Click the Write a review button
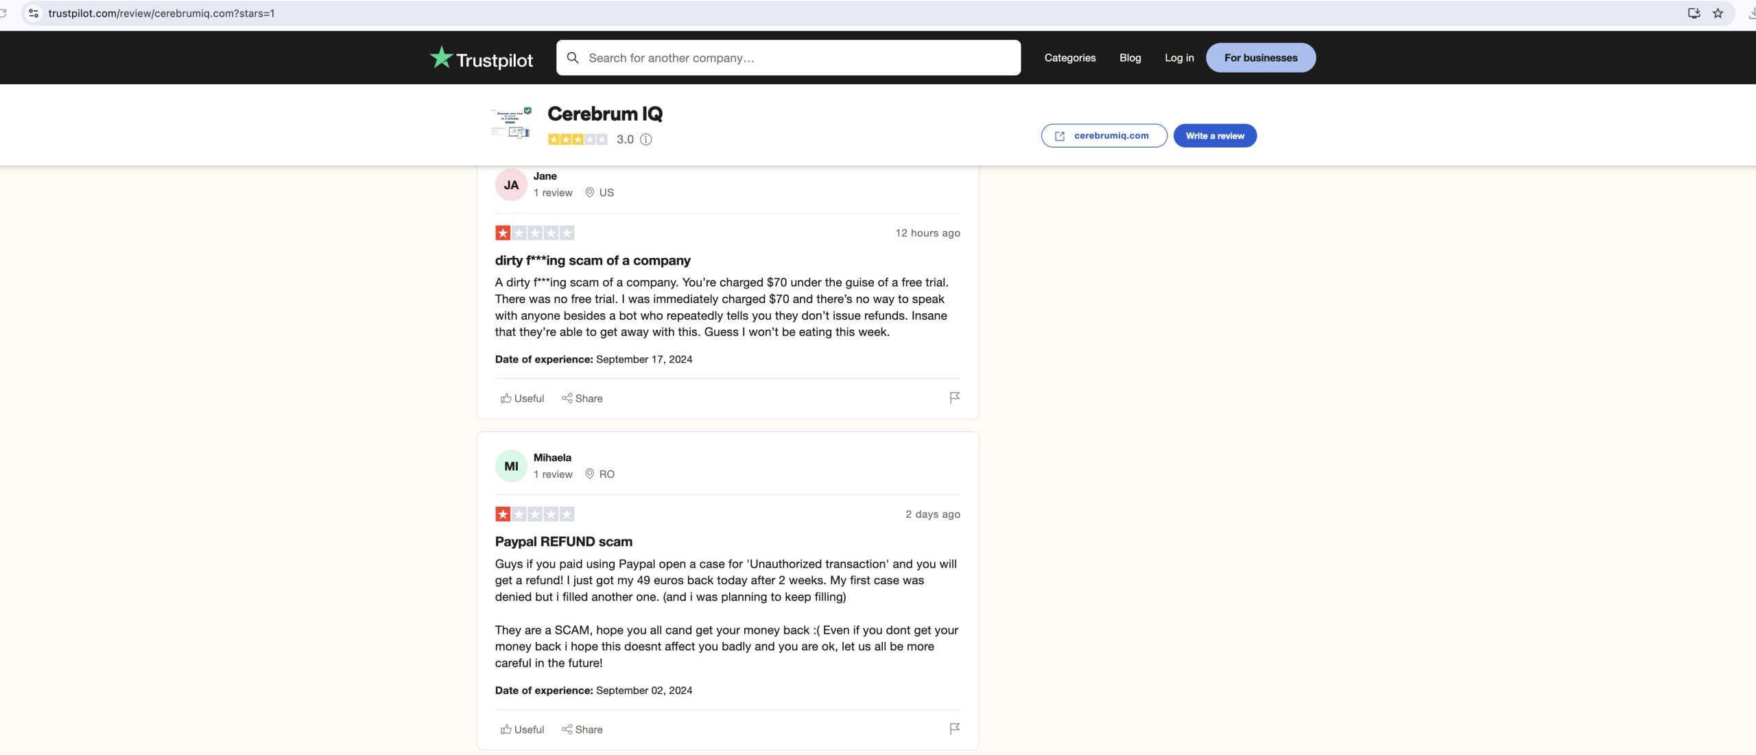 tap(1215, 136)
